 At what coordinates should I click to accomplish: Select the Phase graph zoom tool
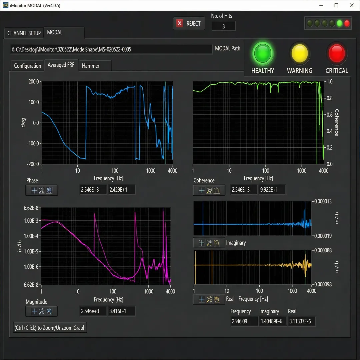point(42,190)
